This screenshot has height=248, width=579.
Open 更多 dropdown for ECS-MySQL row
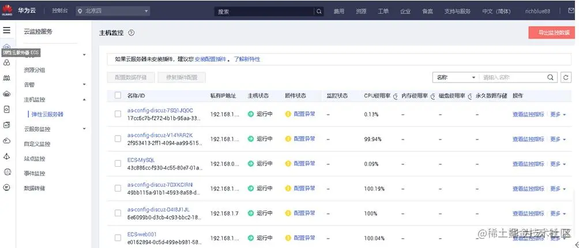(558, 164)
